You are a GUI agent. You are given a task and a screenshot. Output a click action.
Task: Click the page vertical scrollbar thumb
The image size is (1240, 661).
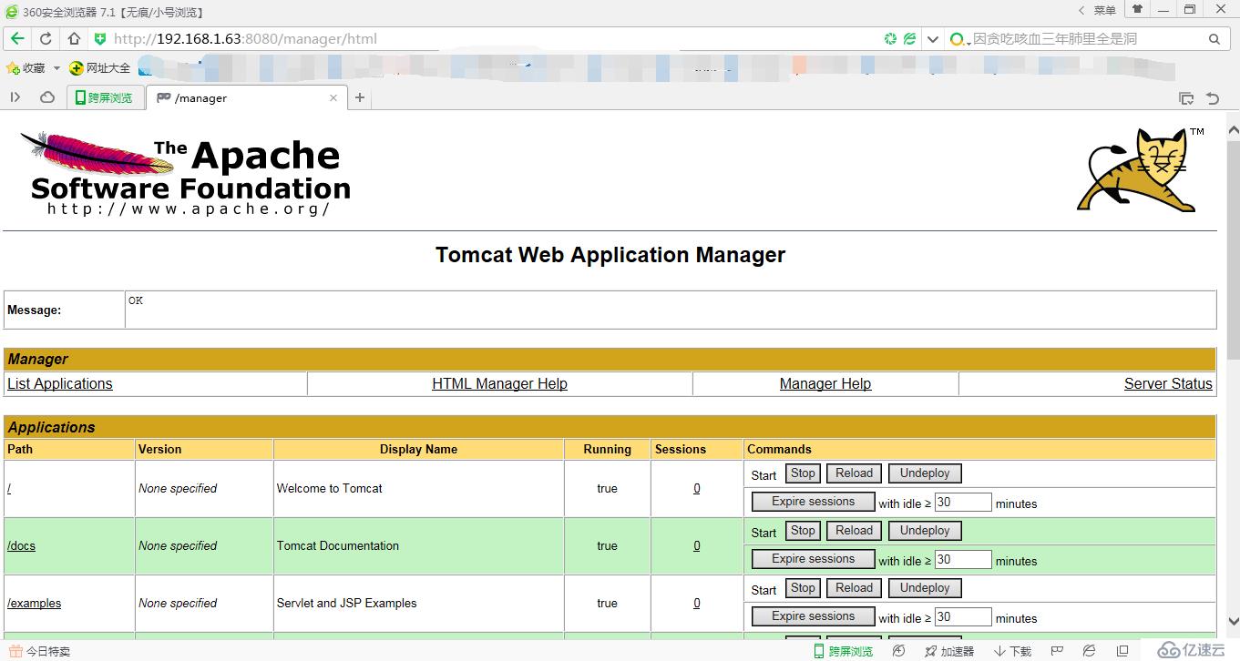pos(1233,250)
